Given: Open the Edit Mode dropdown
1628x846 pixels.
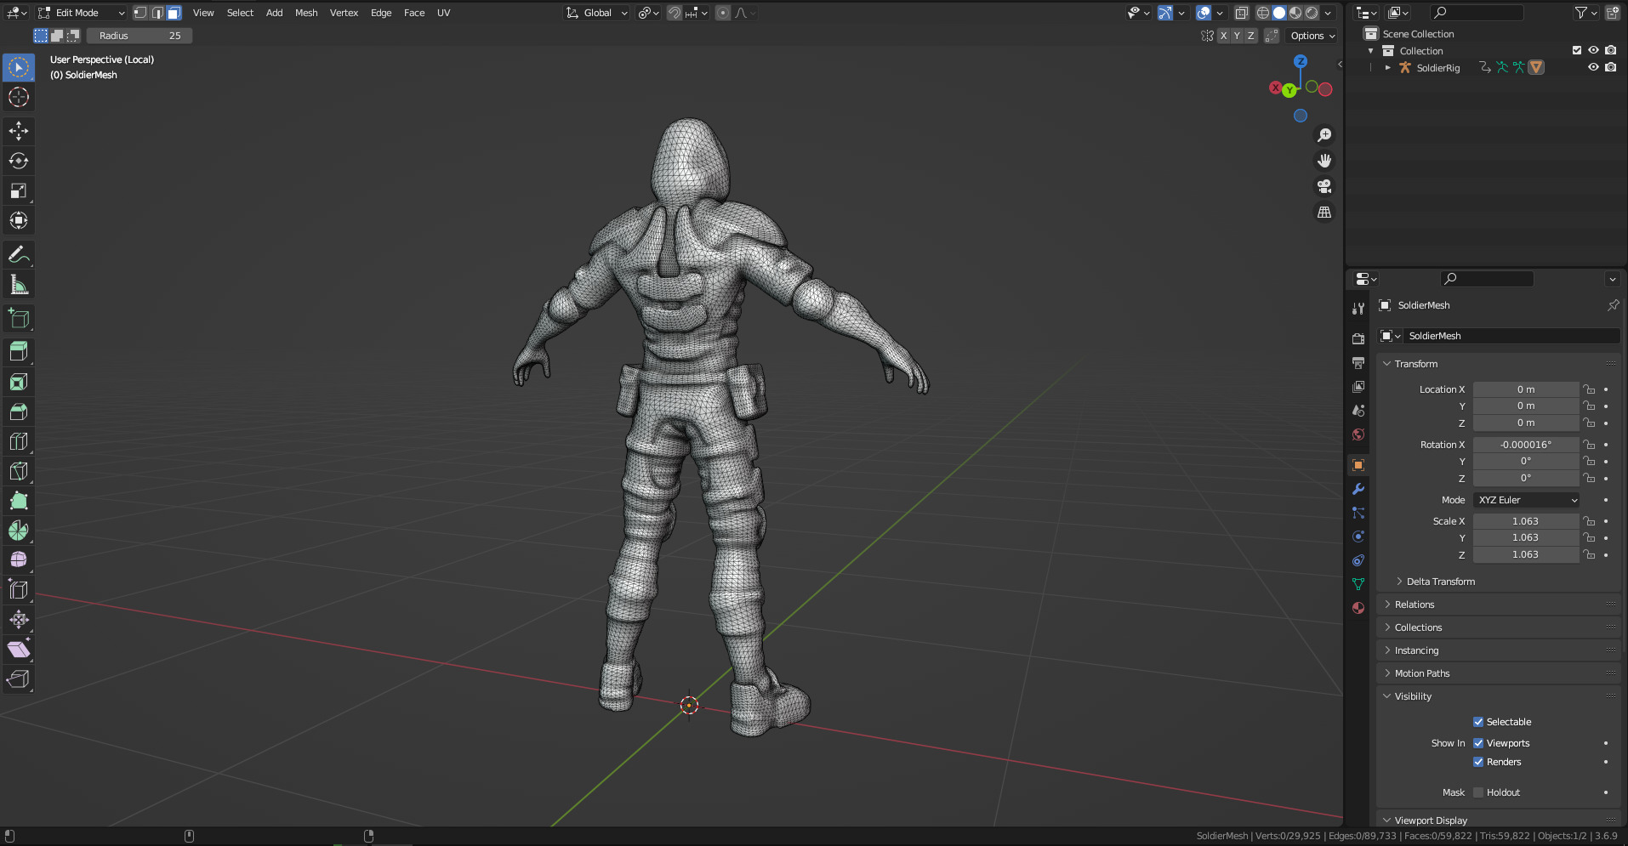Looking at the screenshot, I should [82, 13].
